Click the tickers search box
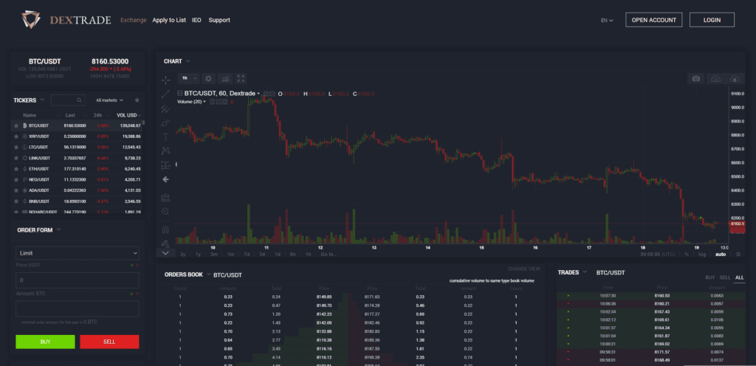 coord(68,100)
